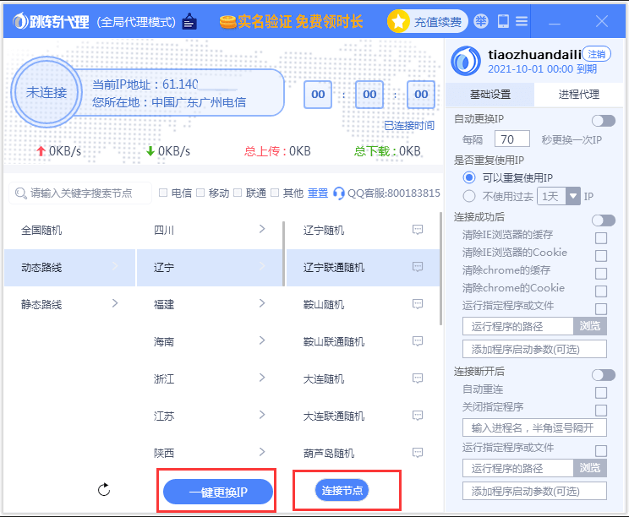The height and width of the screenshot is (517, 629).
Task: Click the 充值续费 star recharge icon
Action: click(x=398, y=22)
